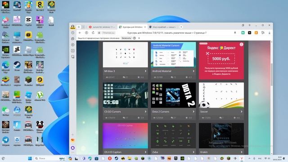Open the browser downloads arrow icon
Viewport: 288px width, 162px height.
point(270,33)
